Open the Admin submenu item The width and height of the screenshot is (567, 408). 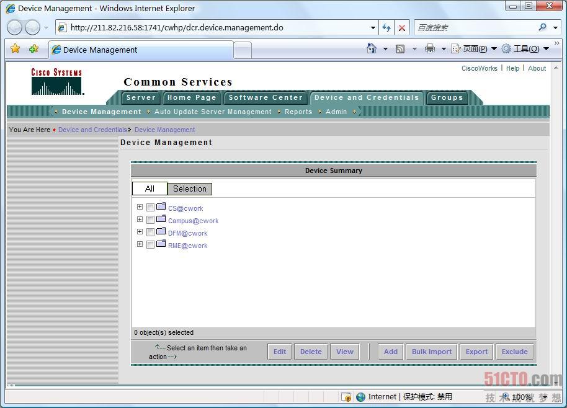click(336, 112)
